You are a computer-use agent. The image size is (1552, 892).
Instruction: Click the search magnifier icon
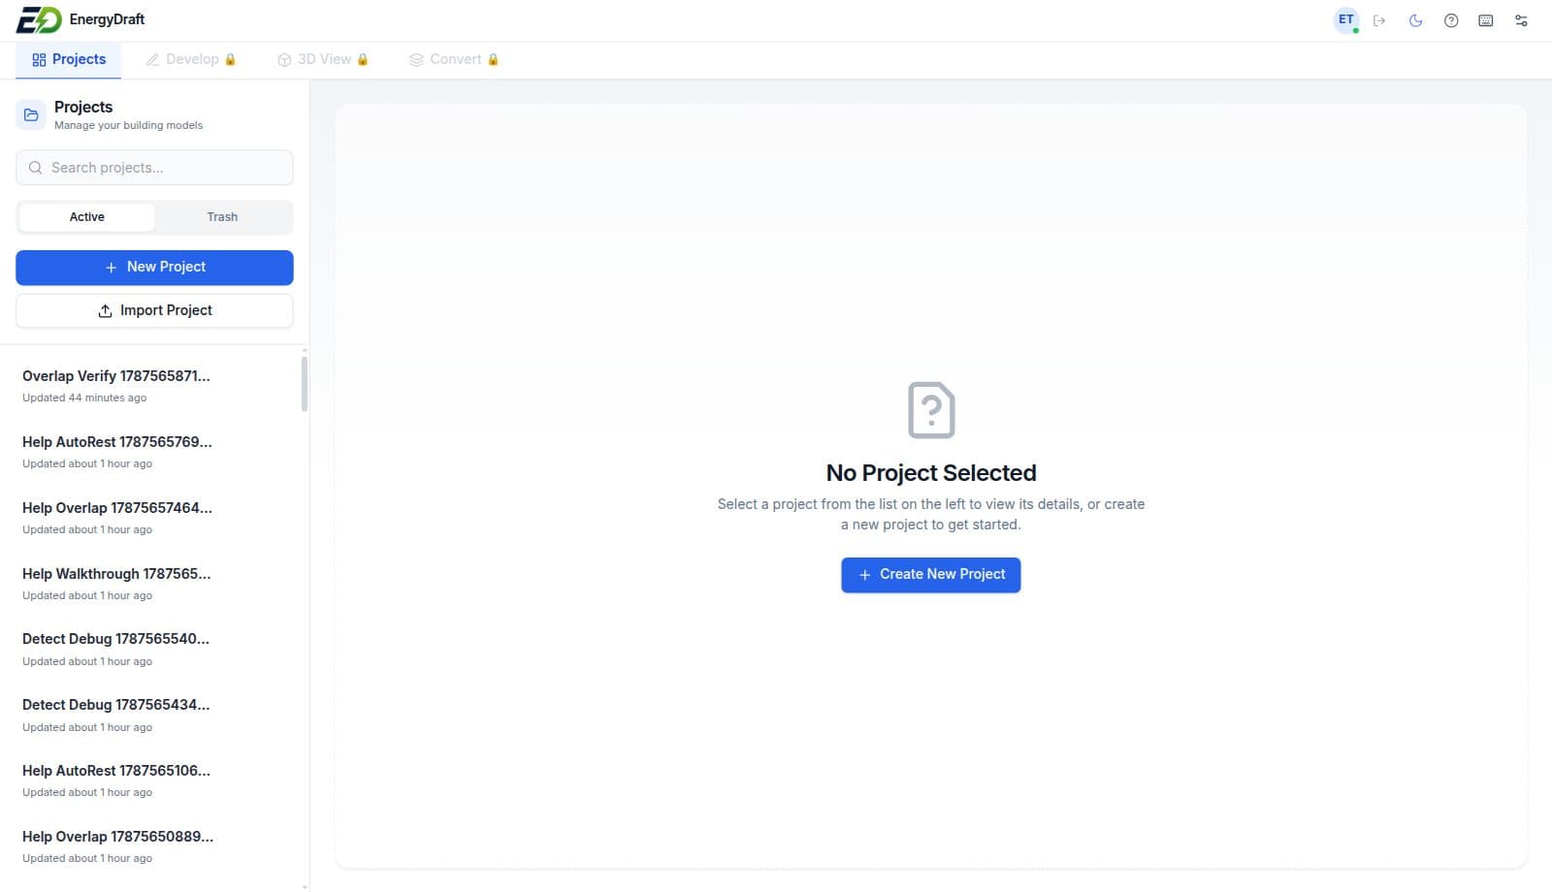[35, 168]
